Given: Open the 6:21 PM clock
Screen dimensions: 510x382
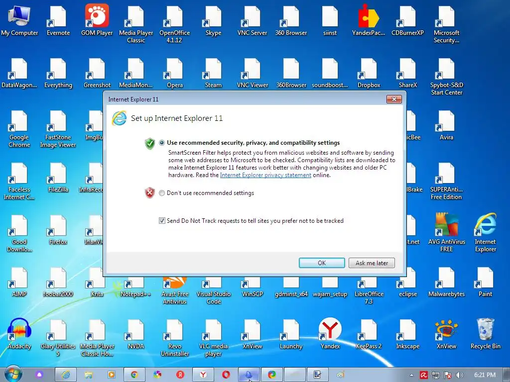Looking at the screenshot, I should click(485, 375).
